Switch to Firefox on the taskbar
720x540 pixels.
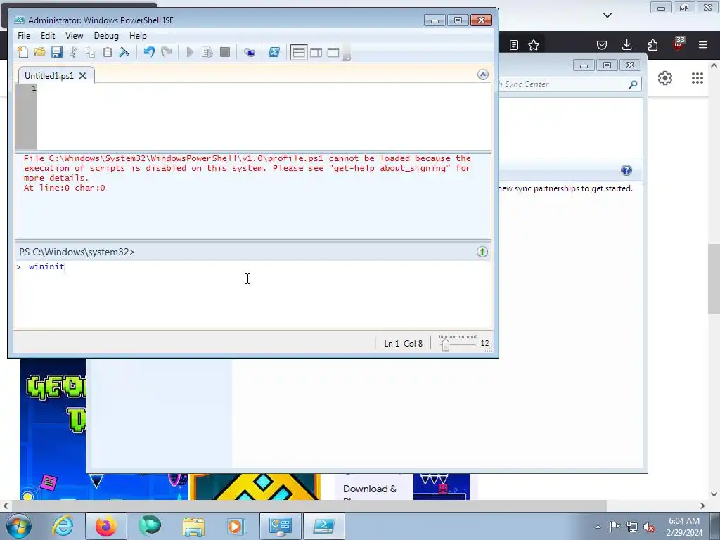click(x=106, y=526)
